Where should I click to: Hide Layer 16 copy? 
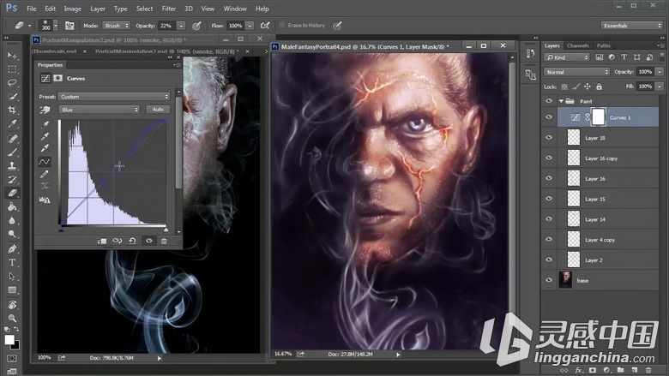coord(549,158)
